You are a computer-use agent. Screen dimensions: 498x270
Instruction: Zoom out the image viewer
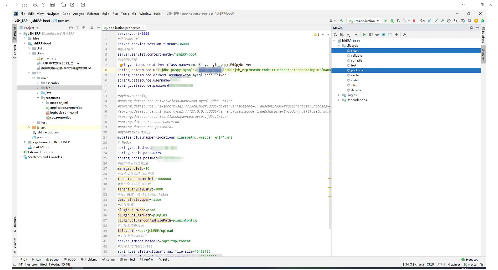[x=44, y=5]
